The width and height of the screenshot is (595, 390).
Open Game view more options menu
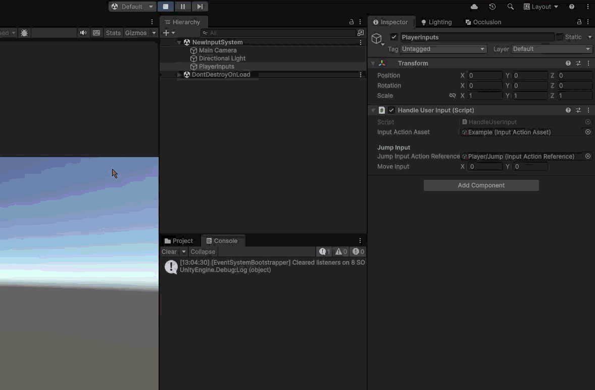pos(152,22)
